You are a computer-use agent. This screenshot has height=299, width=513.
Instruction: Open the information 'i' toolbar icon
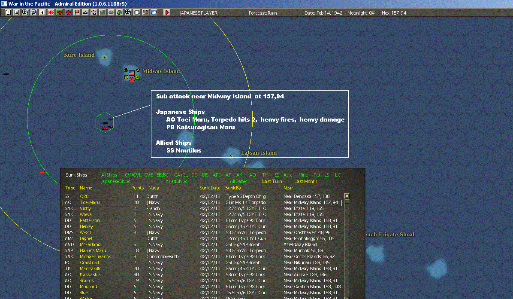(x=42, y=12)
